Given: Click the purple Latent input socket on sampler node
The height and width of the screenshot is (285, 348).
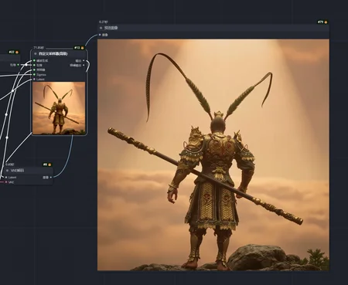Looking at the screenshot, I should pyautogui.click(x=34, y=80).
